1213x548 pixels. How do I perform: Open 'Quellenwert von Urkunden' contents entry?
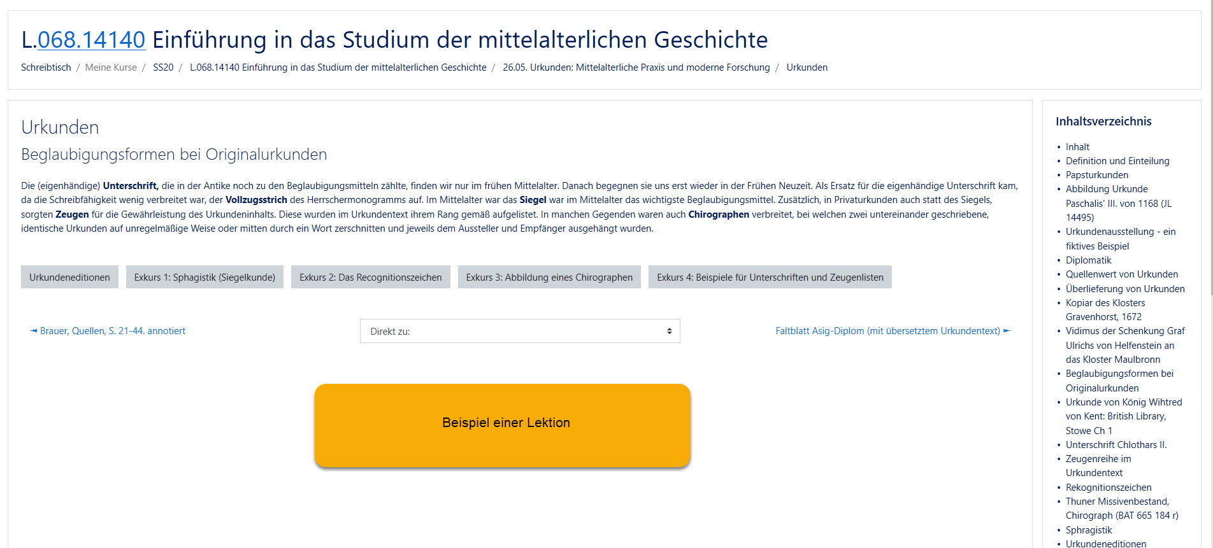coord(1121,274)
